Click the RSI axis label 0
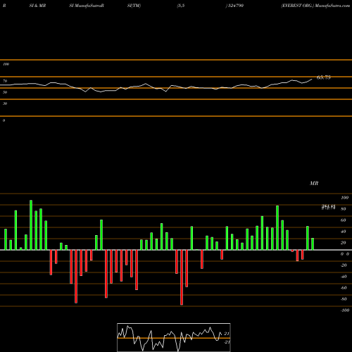Screen dimensions: 352x352 4,120
